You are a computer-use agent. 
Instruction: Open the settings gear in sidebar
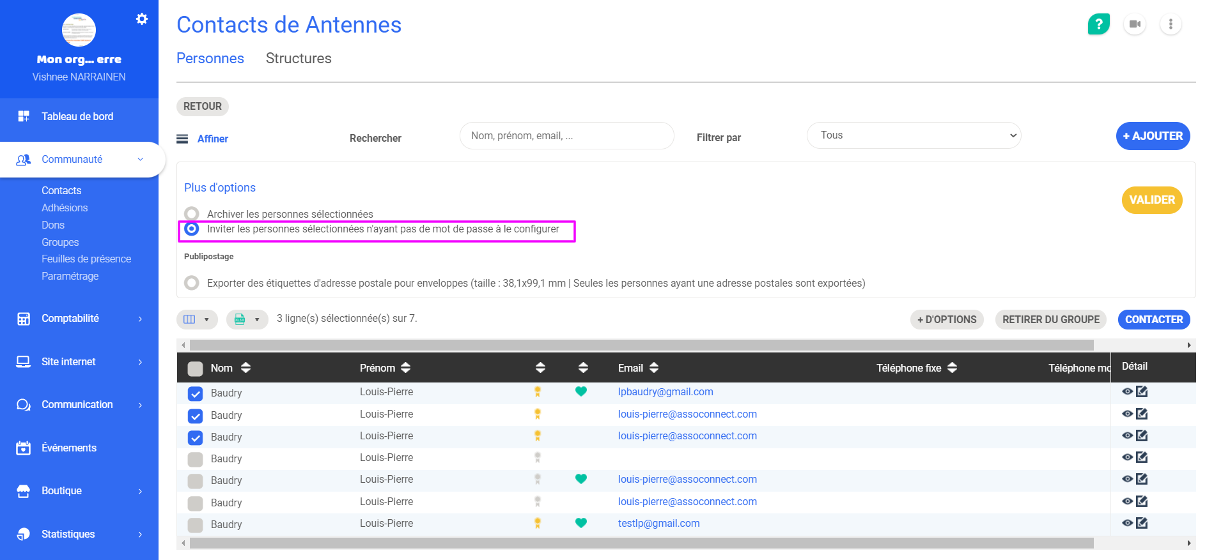[142, 19]
